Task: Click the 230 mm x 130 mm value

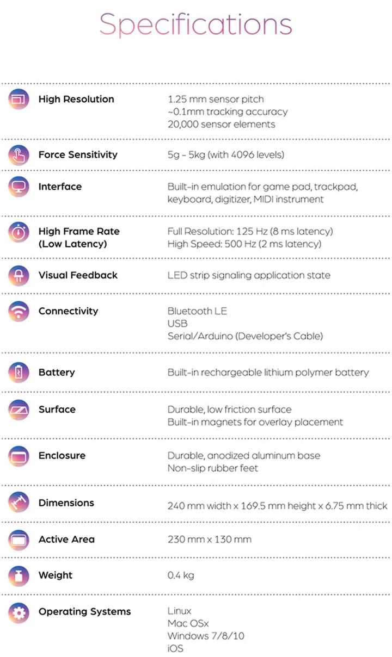Action: [210, 540]
